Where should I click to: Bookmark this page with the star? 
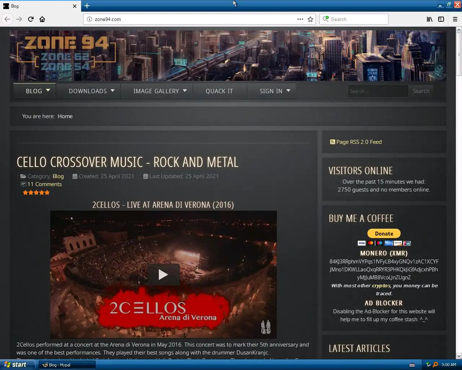coord(310,19)
